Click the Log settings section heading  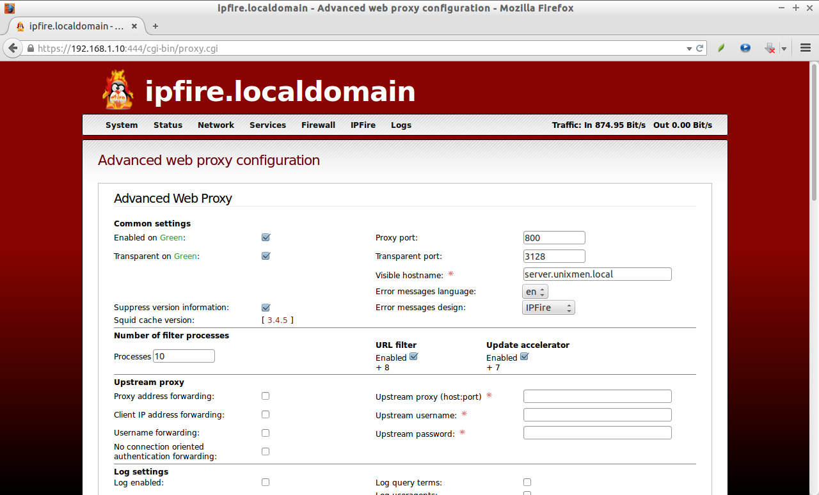coord(141,472)
